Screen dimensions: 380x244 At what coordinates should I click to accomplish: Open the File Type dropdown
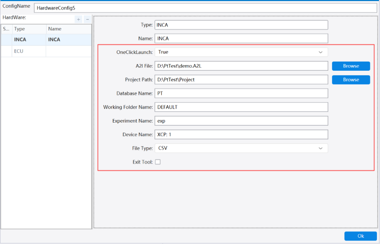(x=241, y=148)
